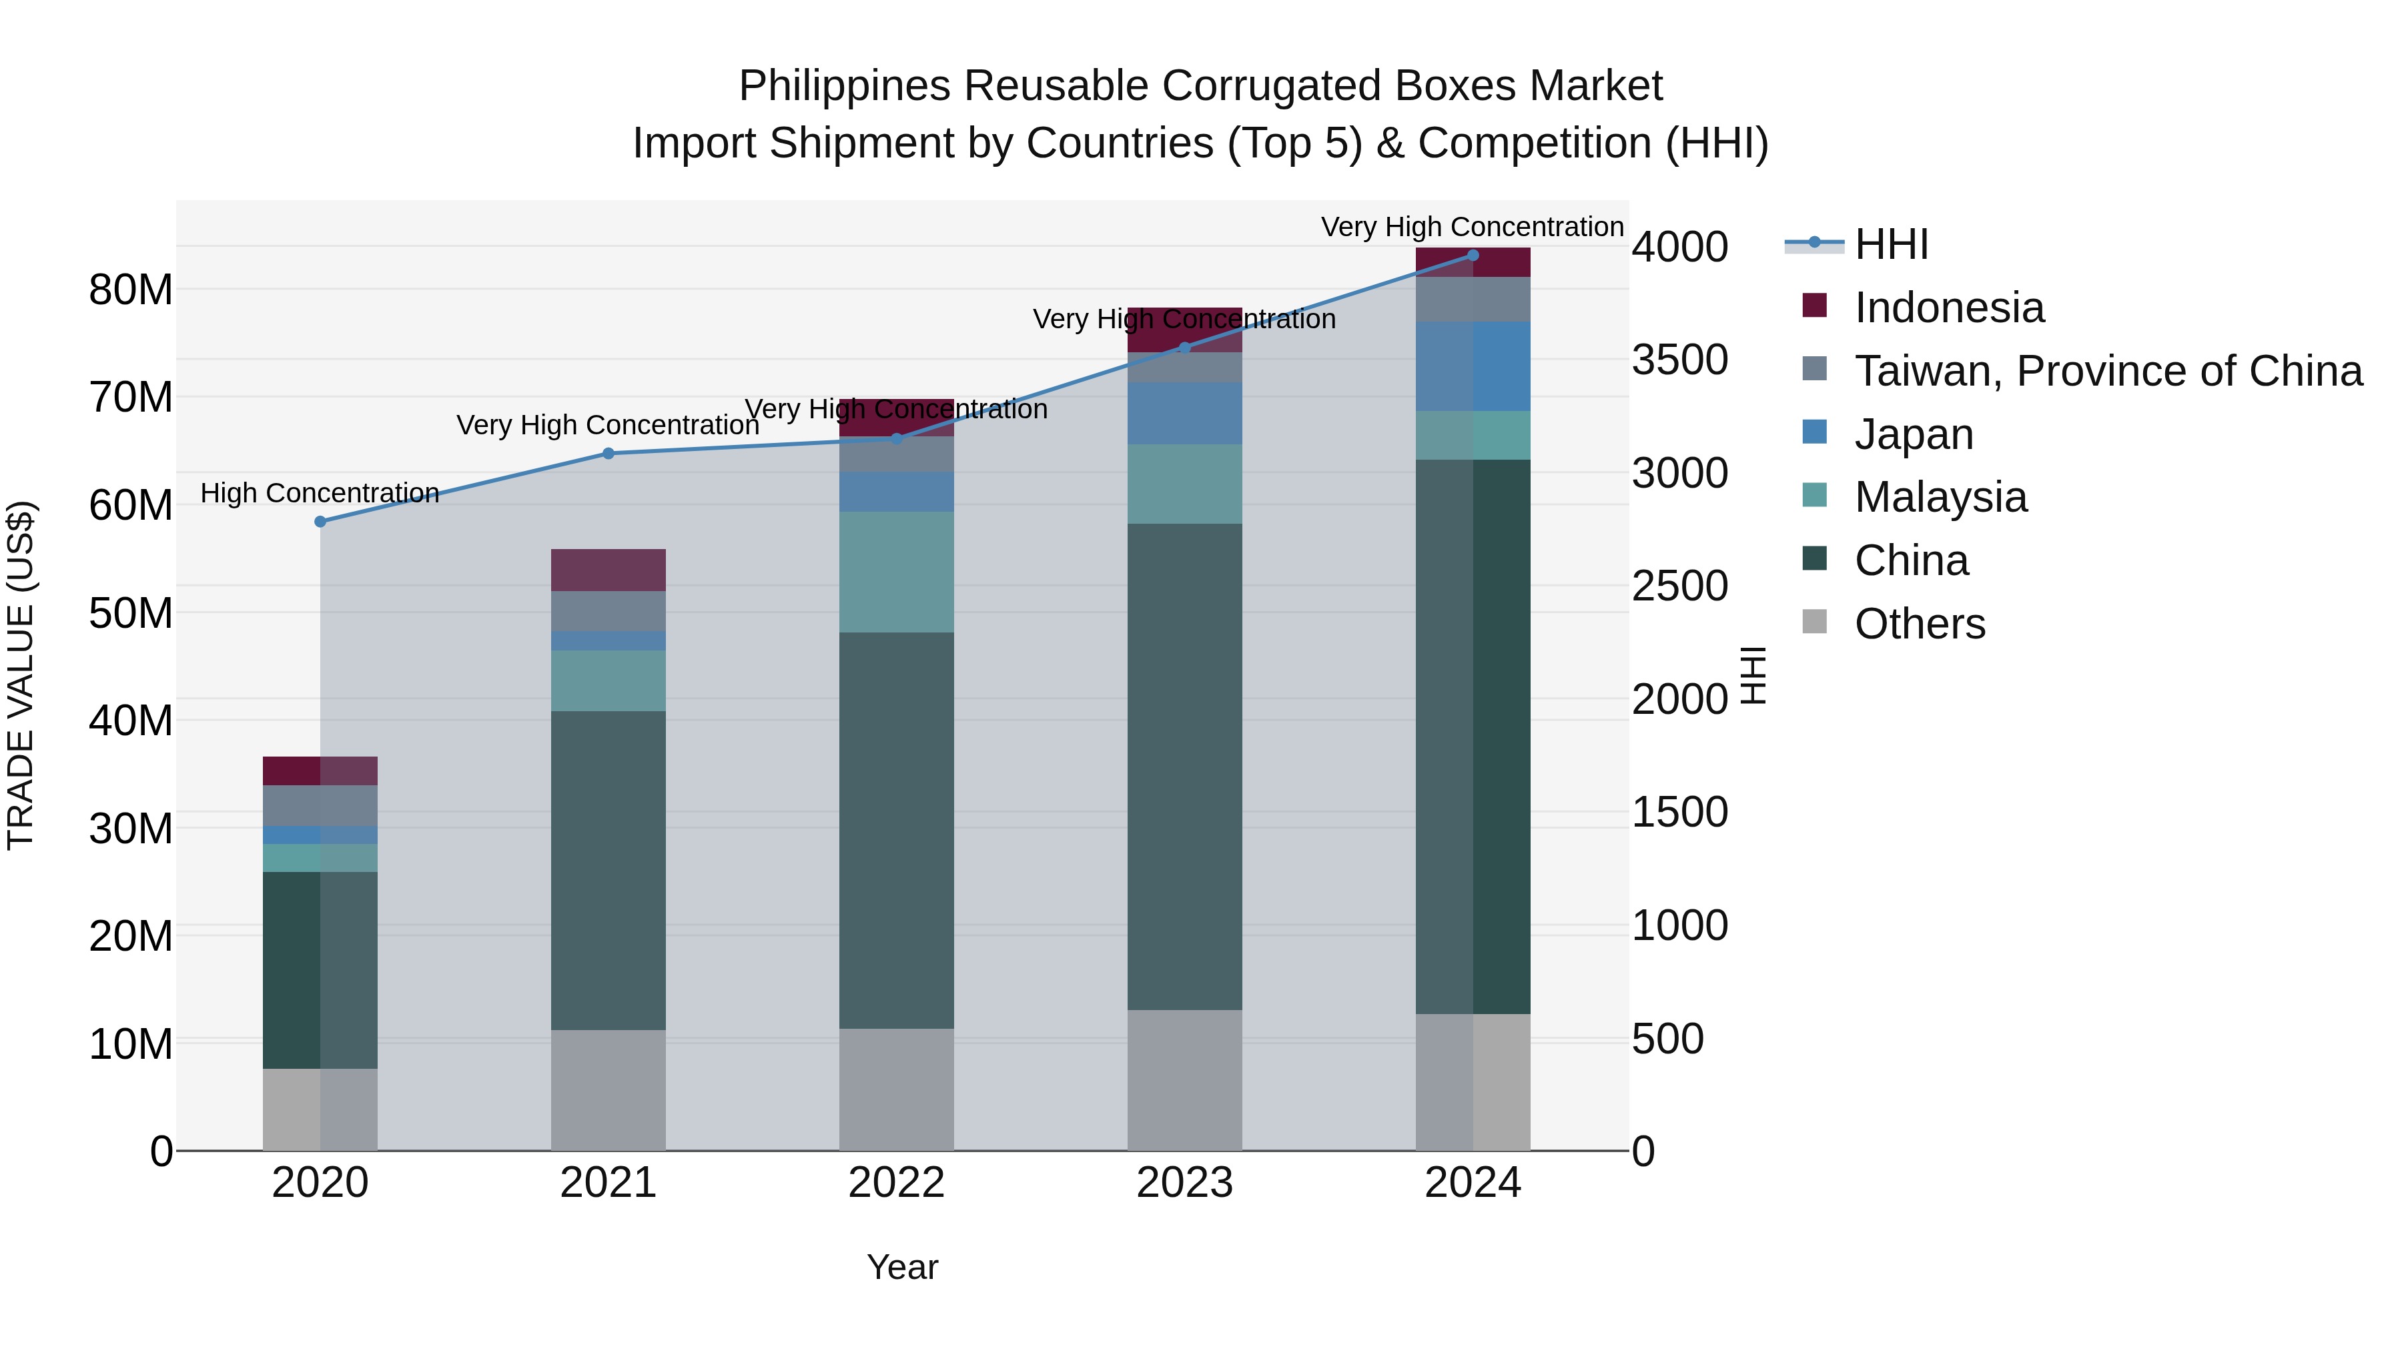Click the 2500 HHI axis tick
The image size is (2402, 1351).
1680,586
